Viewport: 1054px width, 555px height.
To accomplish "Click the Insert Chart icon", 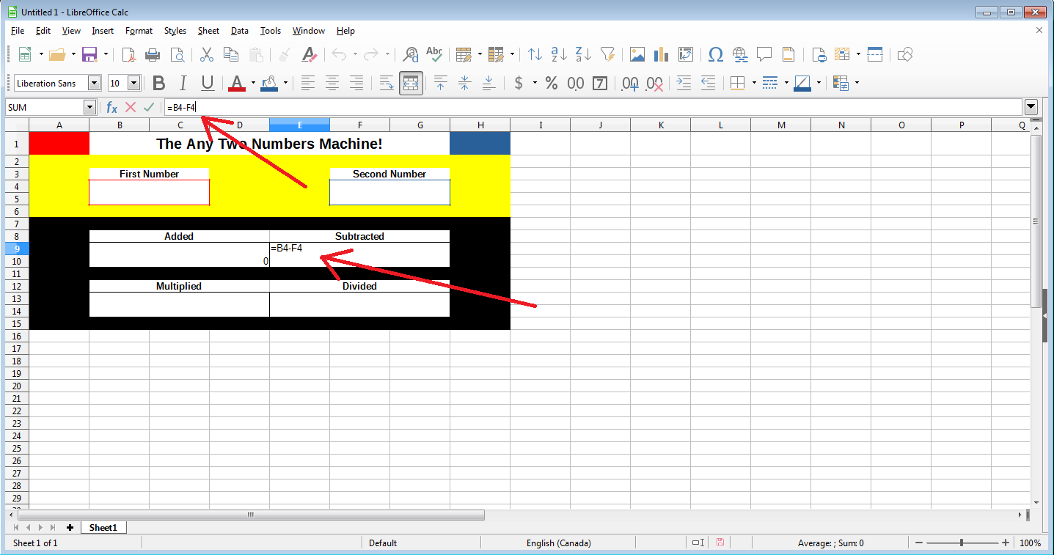I will [661, 54].
